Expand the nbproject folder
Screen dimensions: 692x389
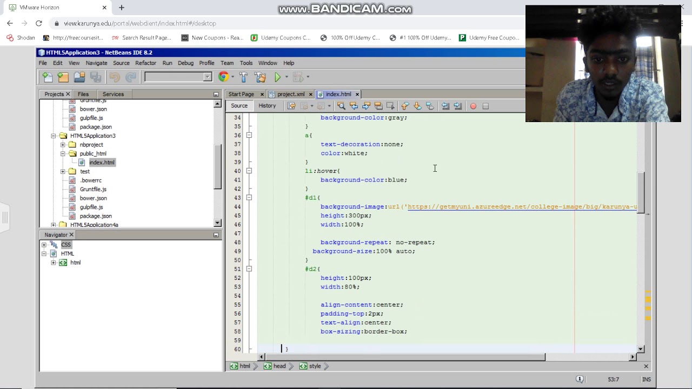(63, 145)
